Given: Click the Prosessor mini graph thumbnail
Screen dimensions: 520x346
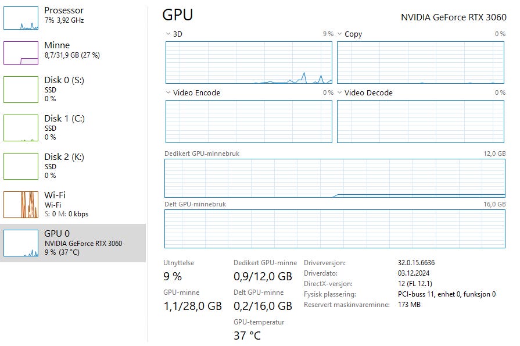Looking at the screenshot, I should pyautogui.click(x=21, y=17).
